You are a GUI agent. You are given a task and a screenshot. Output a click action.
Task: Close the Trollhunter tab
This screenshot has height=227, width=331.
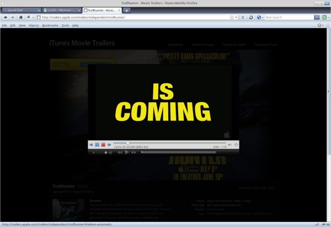(x=119, y=10)
